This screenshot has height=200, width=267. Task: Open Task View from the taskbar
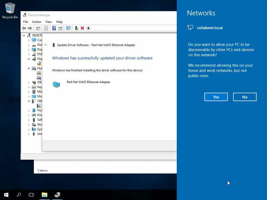(31, 195)
